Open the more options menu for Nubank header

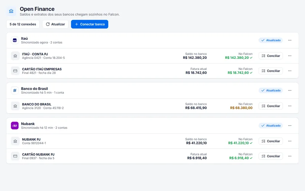click(x=290, y=126)
